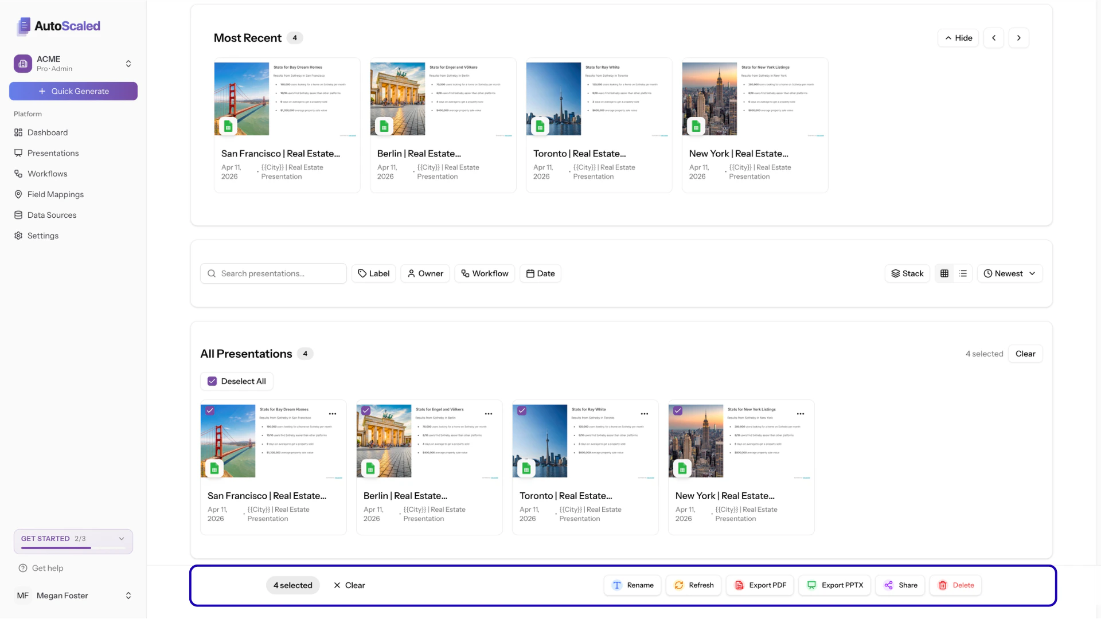Viewport: 1101px width, 619px height.
Task: Delete the selected presentations
Action: [x=955, y=585]
